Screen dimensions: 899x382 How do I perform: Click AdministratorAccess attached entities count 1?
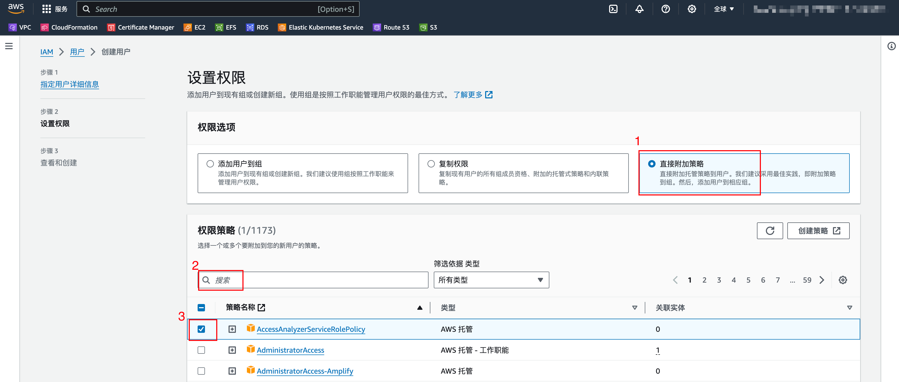coord(658,350)
